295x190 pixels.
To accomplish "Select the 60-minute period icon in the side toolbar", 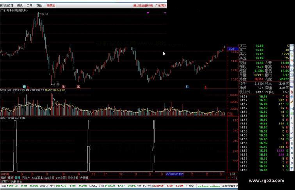I will [292, 138].
